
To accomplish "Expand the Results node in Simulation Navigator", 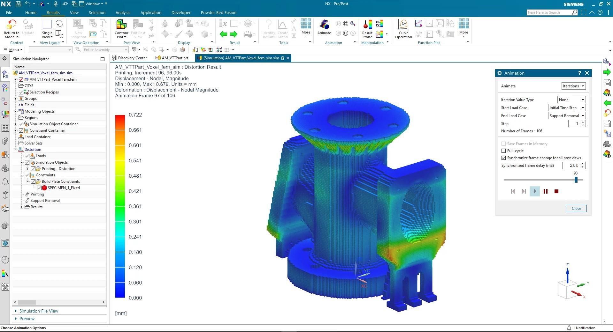I will coord(21,207).
